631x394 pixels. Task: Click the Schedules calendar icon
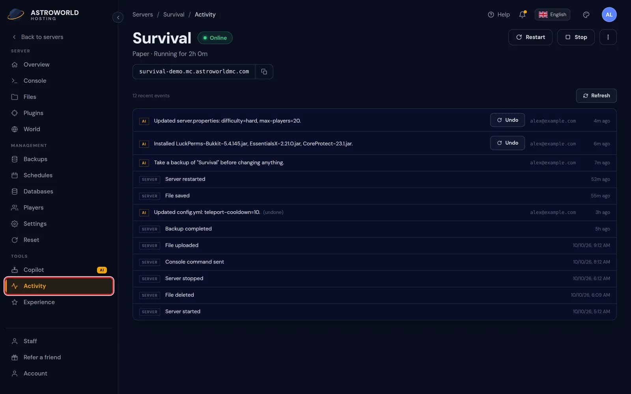click(x=15, y=175)
